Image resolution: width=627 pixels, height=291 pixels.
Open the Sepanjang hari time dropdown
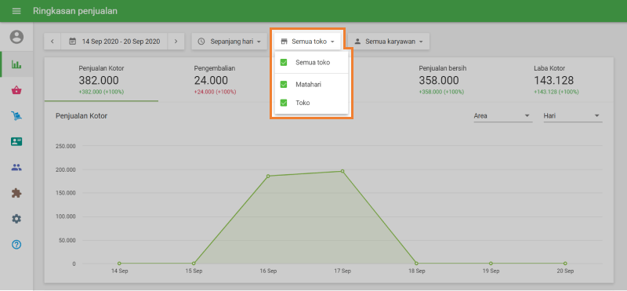click(229, 42)
